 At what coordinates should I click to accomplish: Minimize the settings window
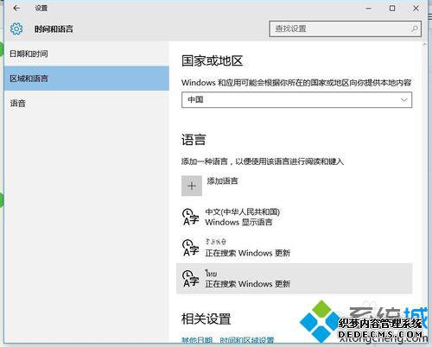[368, 9]
